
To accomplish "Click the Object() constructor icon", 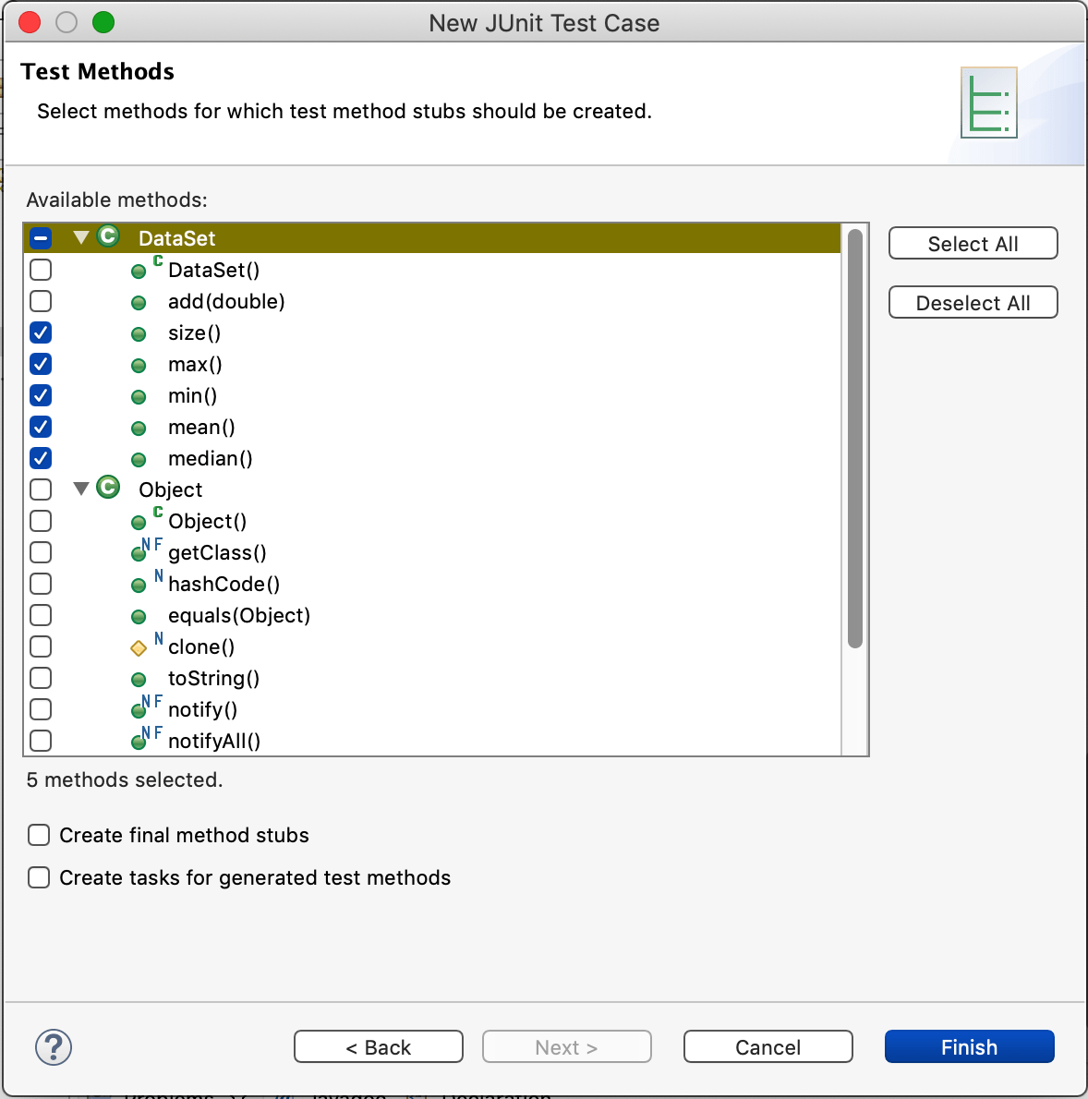I will coord(147,519).
